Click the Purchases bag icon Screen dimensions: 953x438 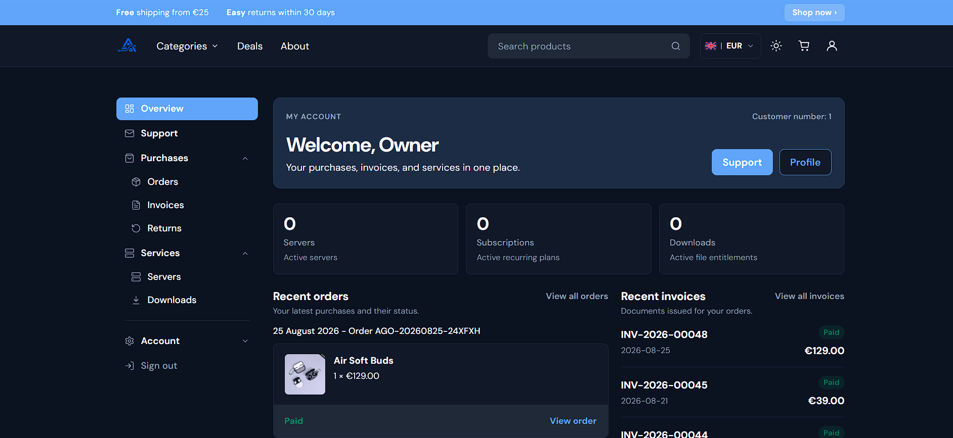click(x=129, y=158)
